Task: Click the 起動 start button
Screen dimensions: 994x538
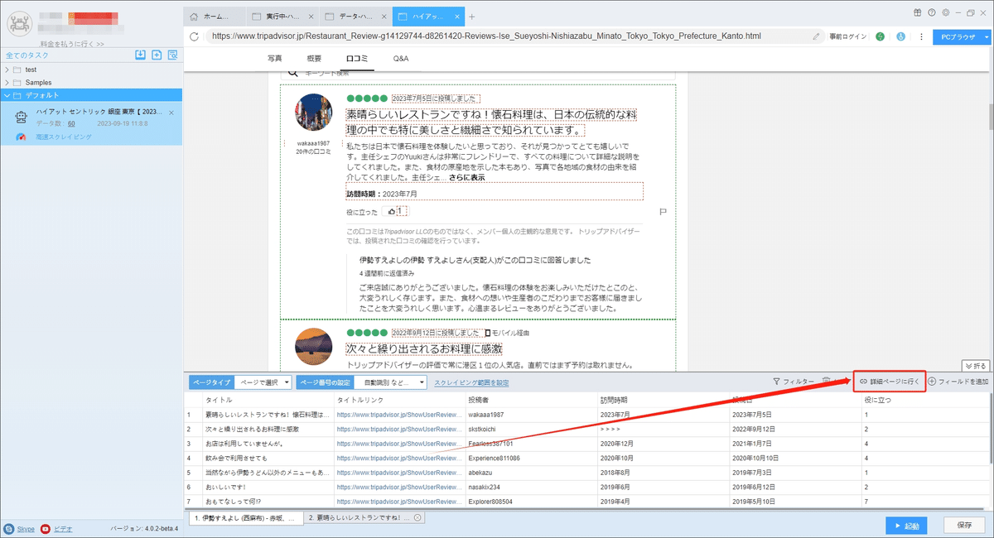Action: pyautogui.click(x=906, y=525)
